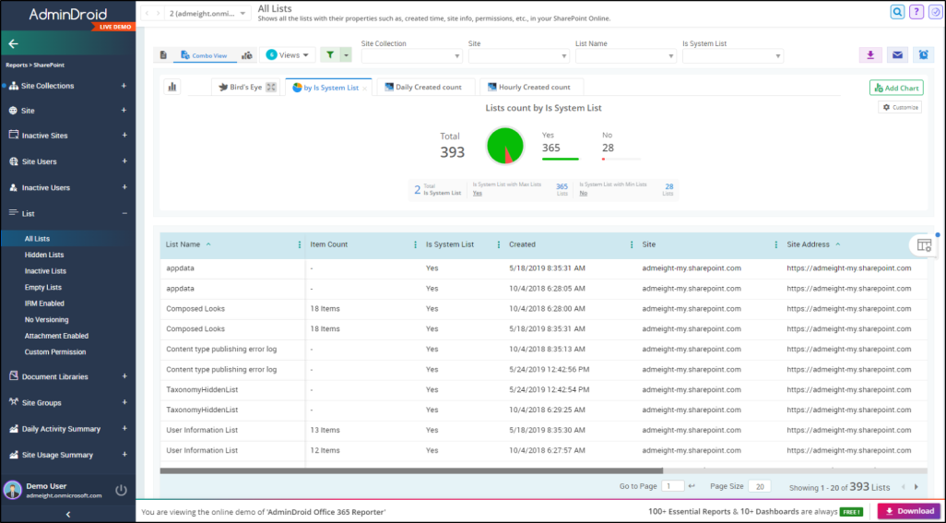Open Empty Lists report
Viewport: 946px width, 523px height.
click(42, 288)
